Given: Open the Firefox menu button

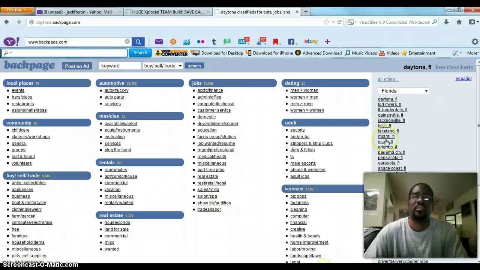Looking at the screenshot, I should [17, 10].
